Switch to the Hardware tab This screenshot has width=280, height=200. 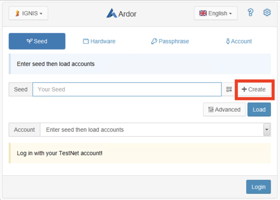click(99, 41)
